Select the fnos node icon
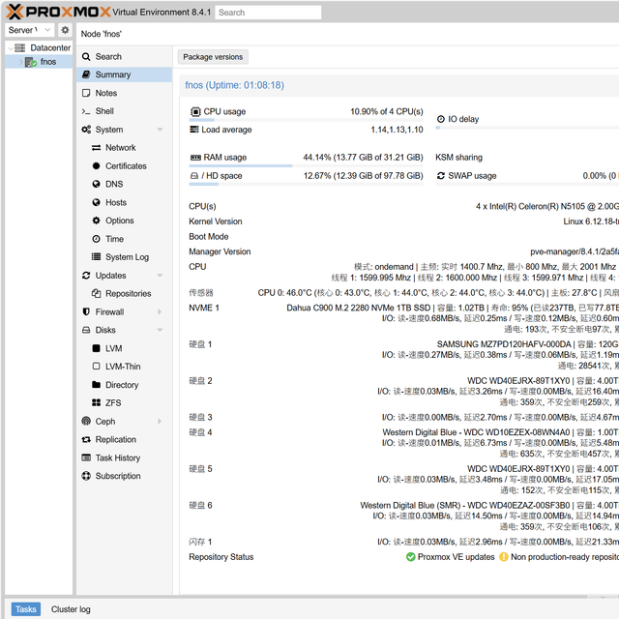Image resolution: width=619 pixels, height=619 pixels. click(31, 62)
